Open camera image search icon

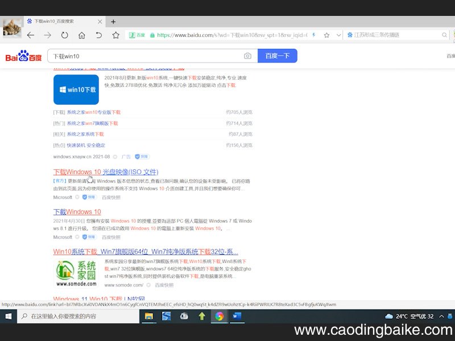coord(247,56)
